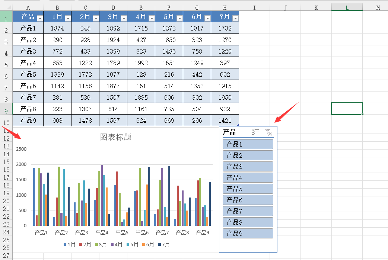
Task: Click the 1月 legend entry
Action: [69, 244]
